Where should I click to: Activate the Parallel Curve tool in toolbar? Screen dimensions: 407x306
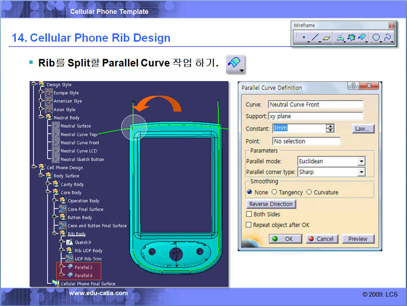[x=362, y=38]
